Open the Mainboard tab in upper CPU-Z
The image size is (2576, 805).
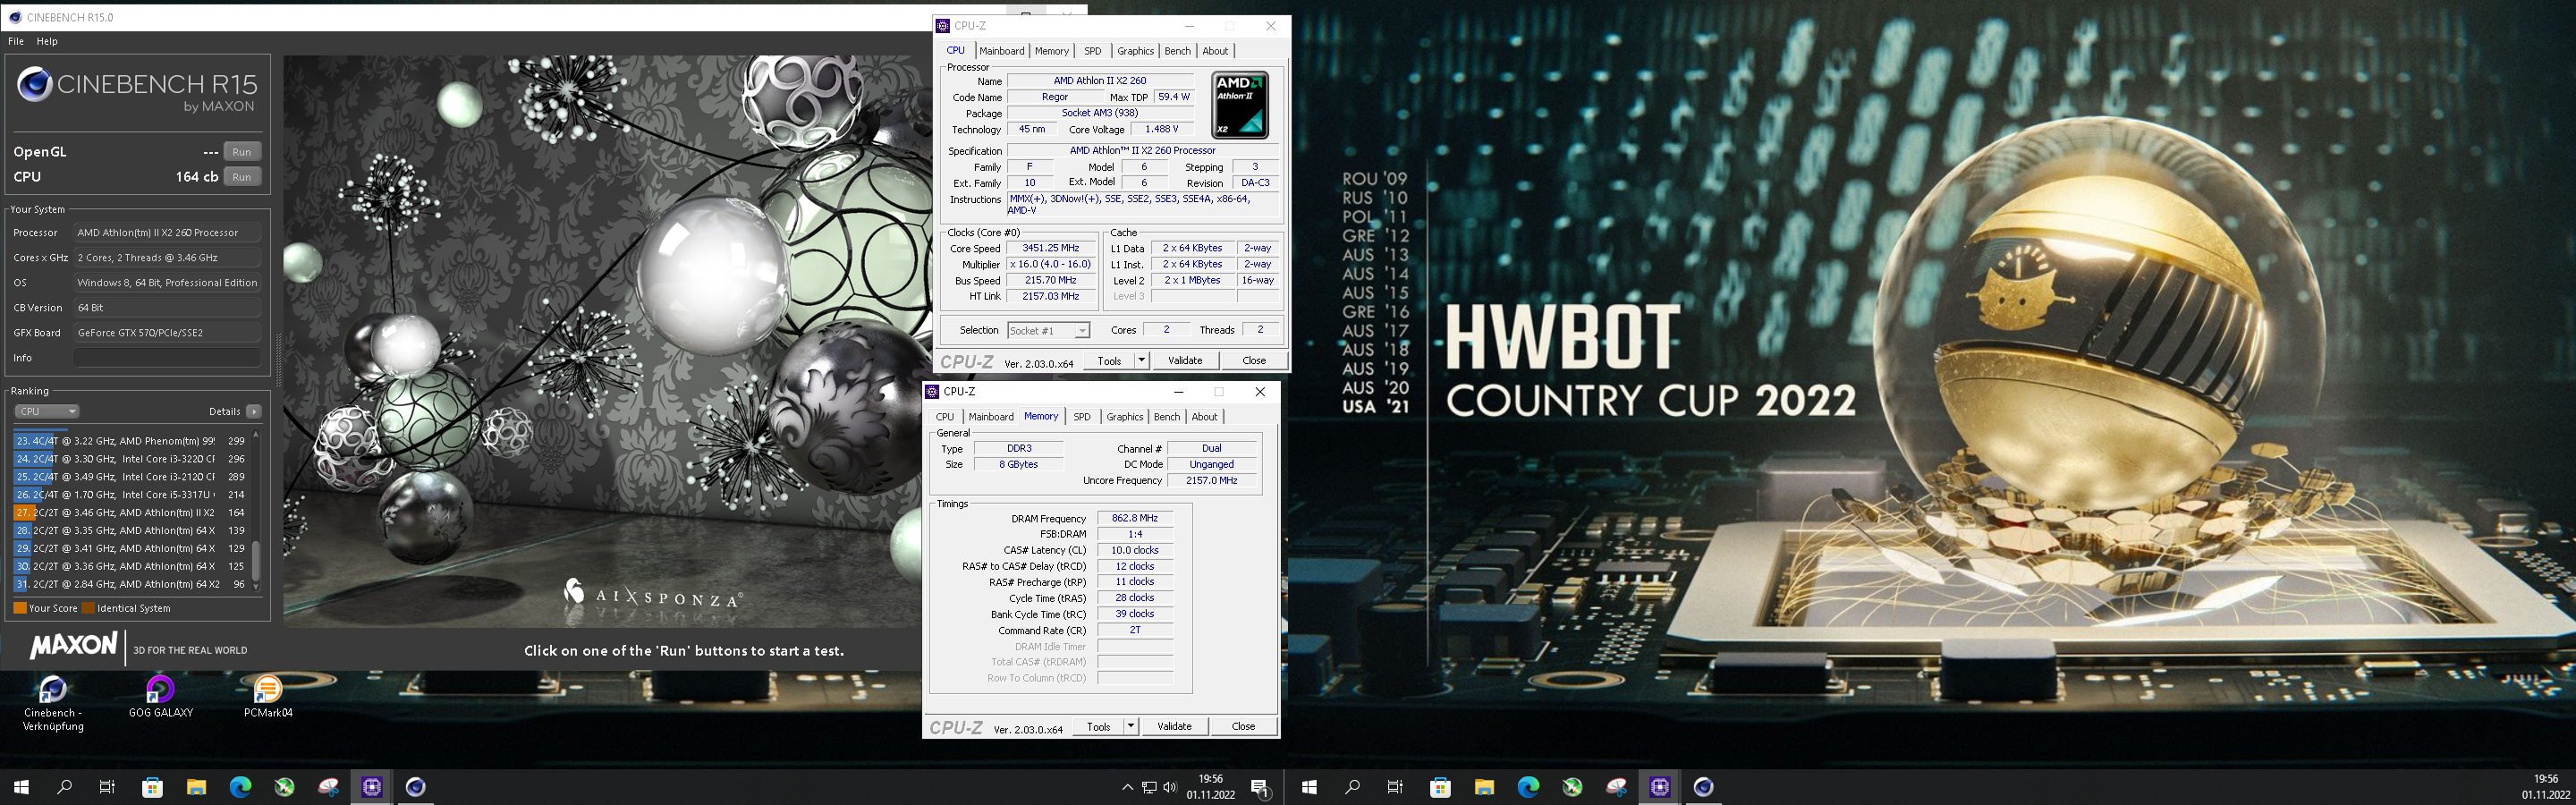(x=1002, y=51)
